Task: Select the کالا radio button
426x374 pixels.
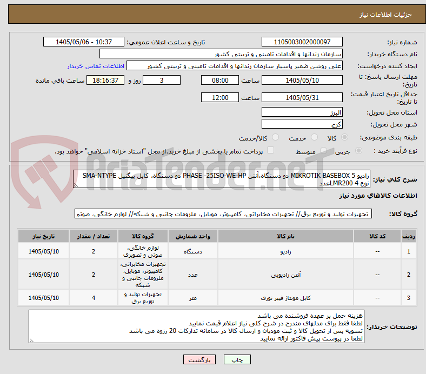Action: click(344, 137)
